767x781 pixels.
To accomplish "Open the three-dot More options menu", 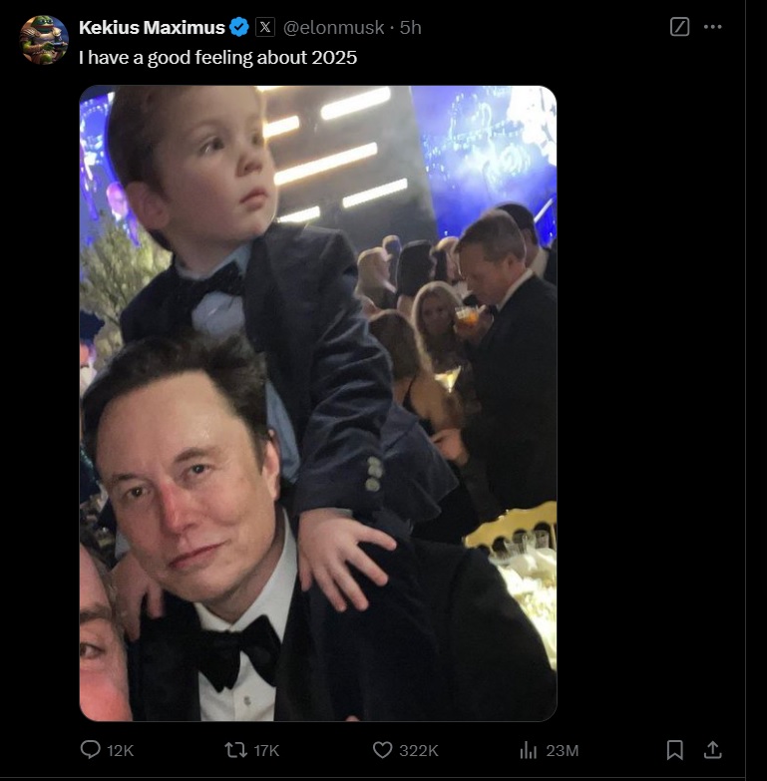I will pyautogui.click(x=712, y=28).
